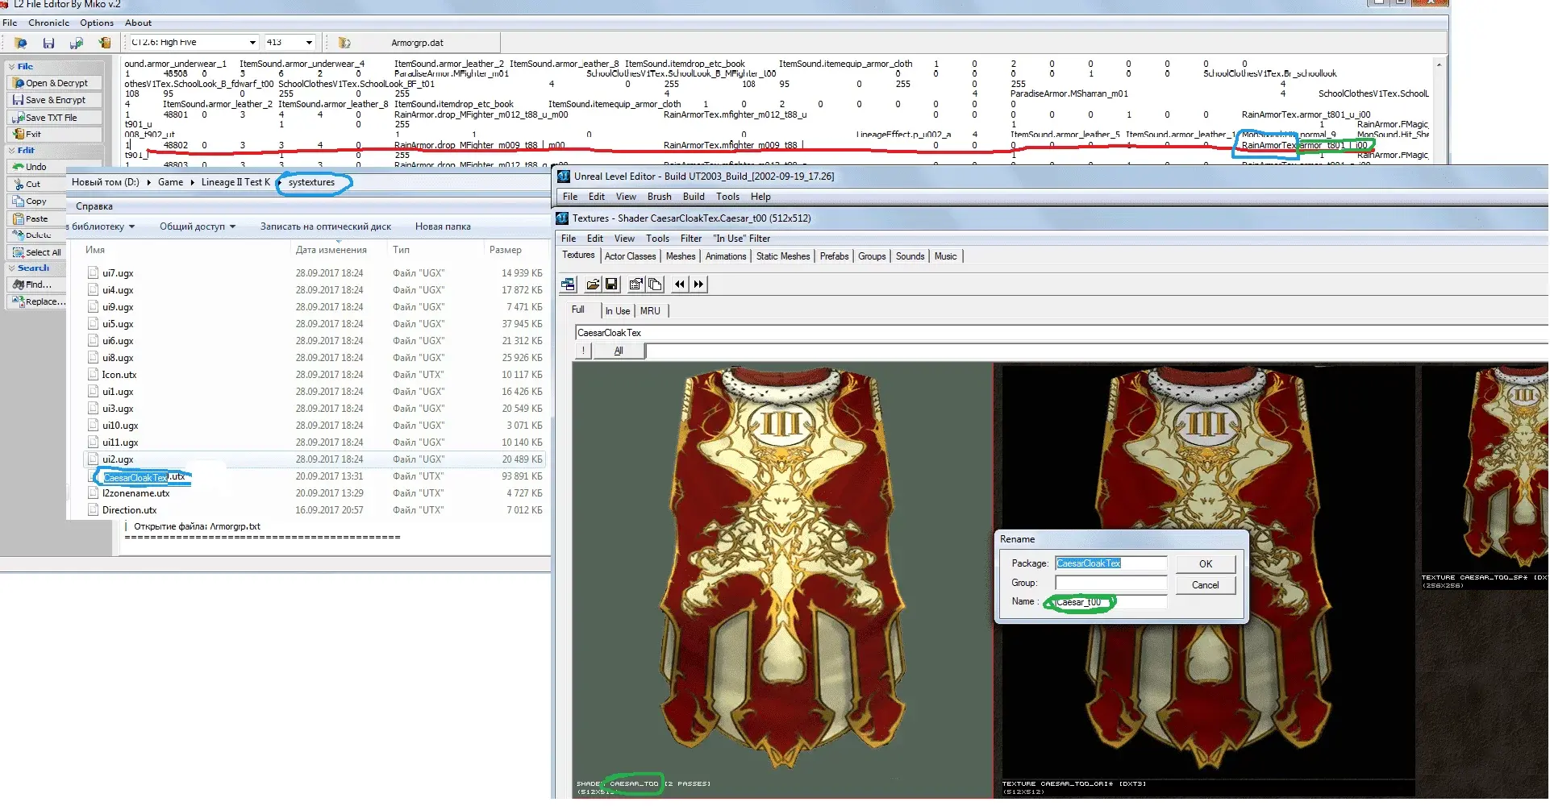The width and height of the screenshot is (1550, 806).
Task: Click Find... in the Search panel
Action: [x=35, y=285]
